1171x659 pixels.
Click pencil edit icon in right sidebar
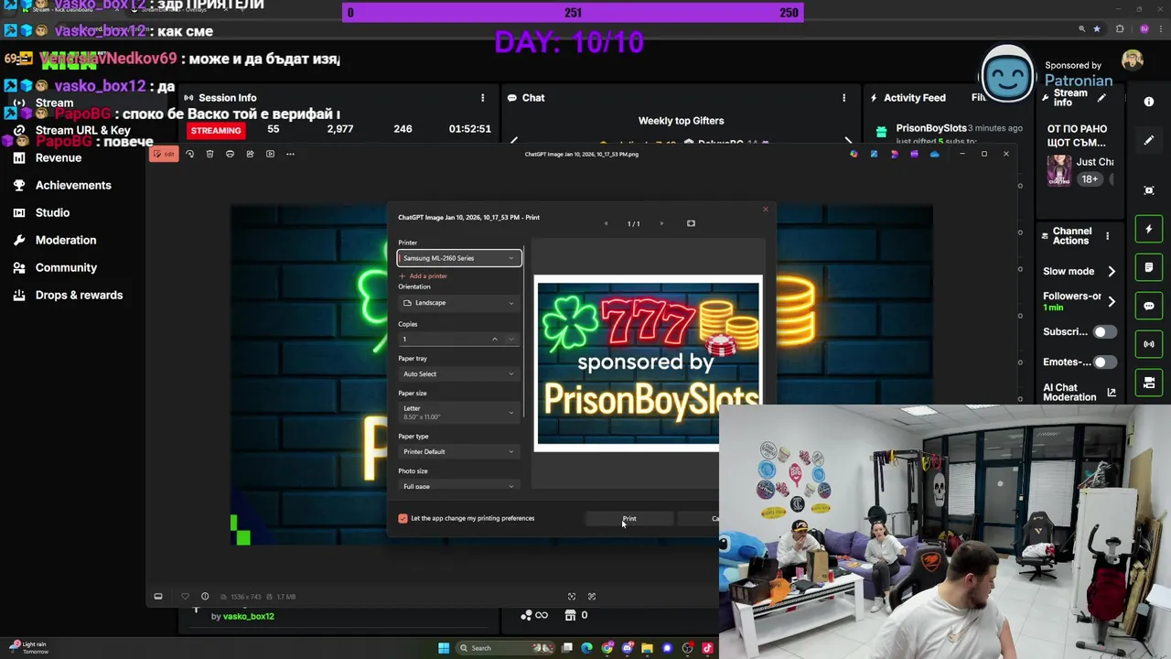1149,140
